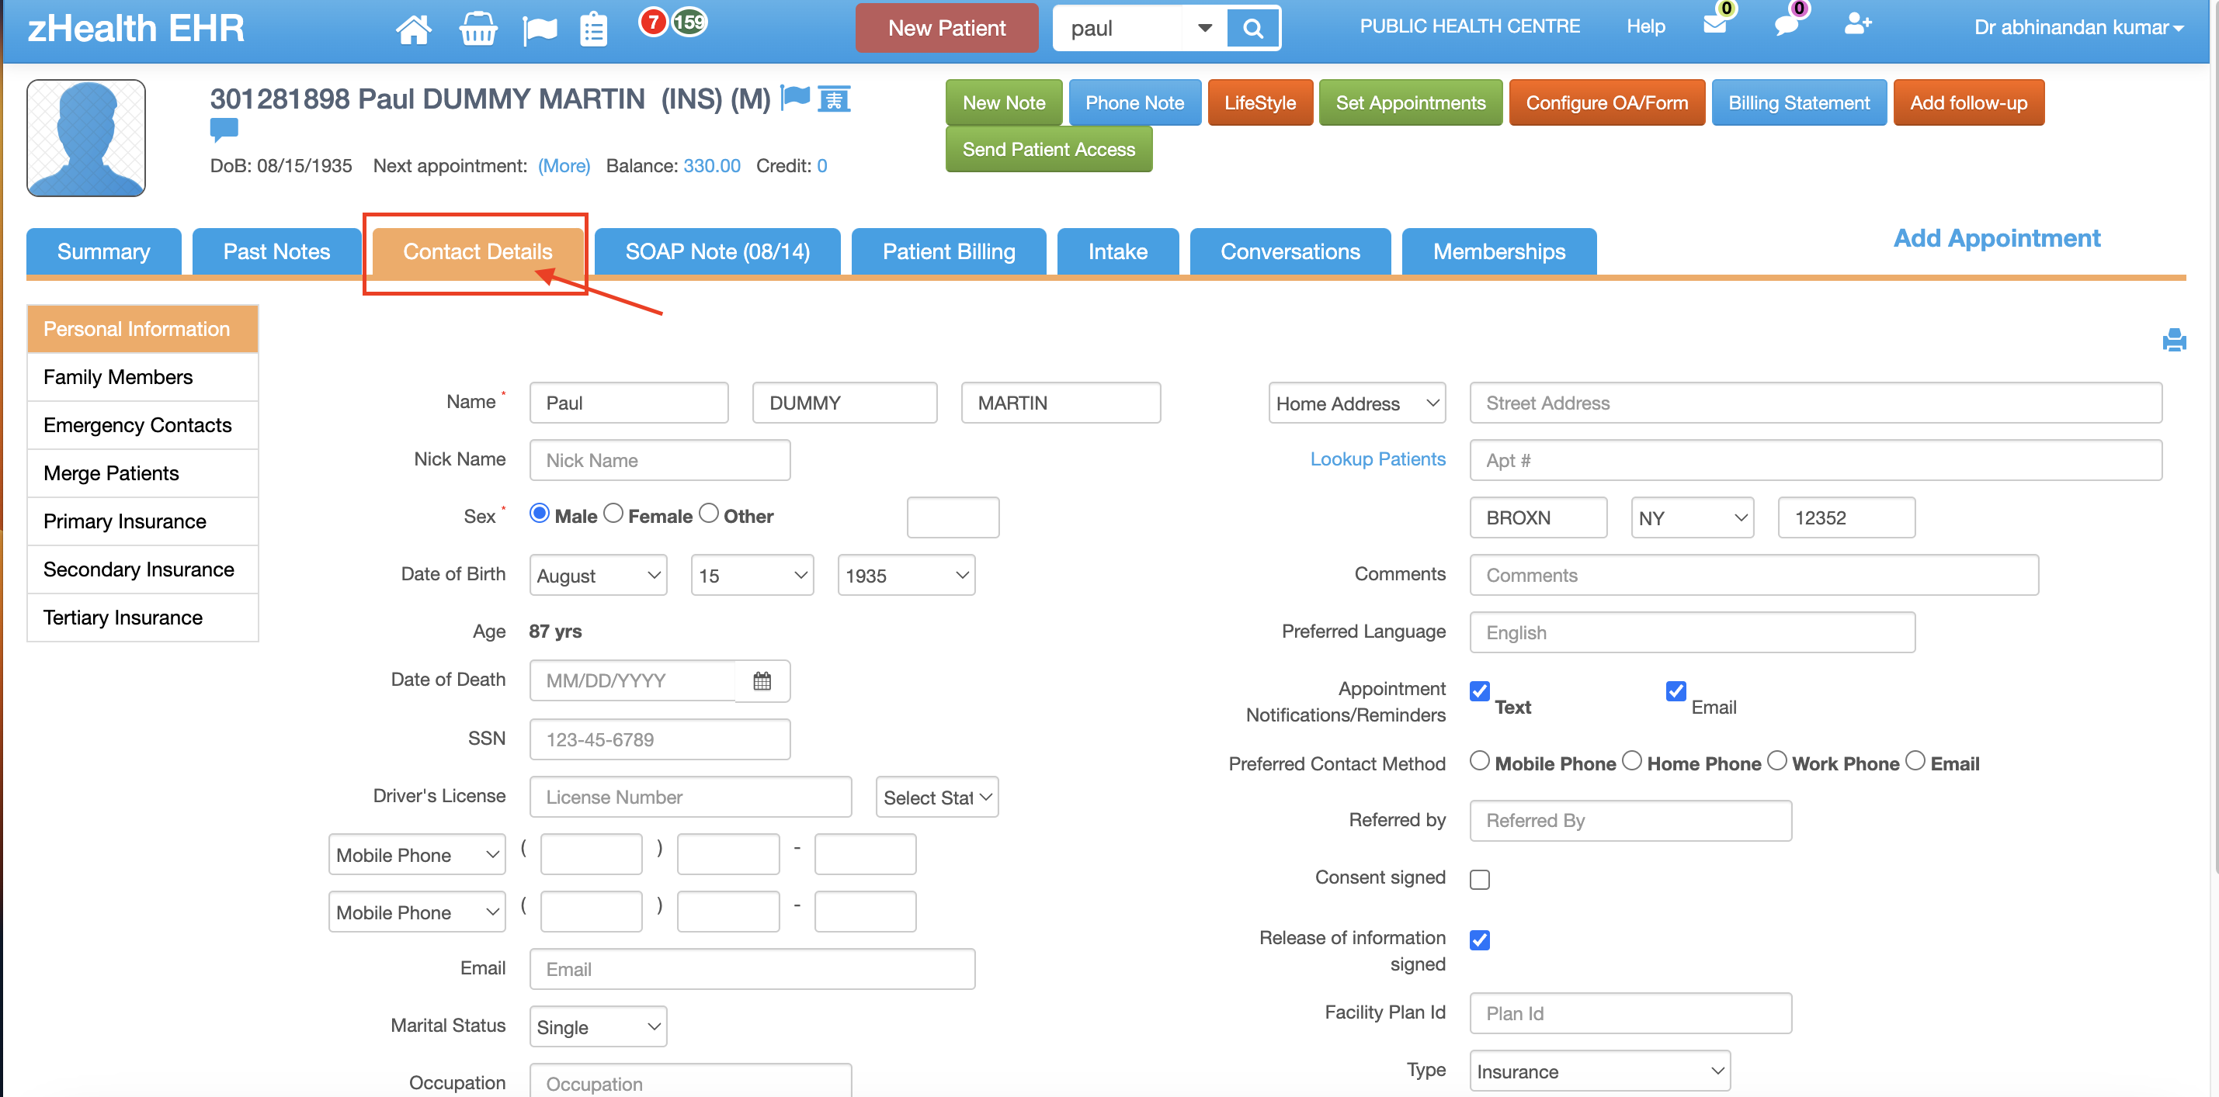Click the printer icon
Image resolution: width=2219 pixels, height=1097 pixels.
pos(2173,341)
